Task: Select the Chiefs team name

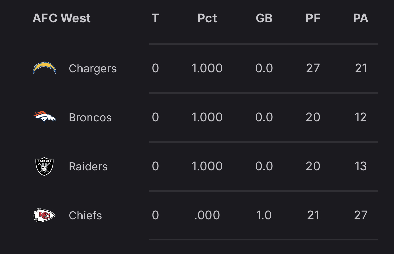Action: click(x=86, y=215)
